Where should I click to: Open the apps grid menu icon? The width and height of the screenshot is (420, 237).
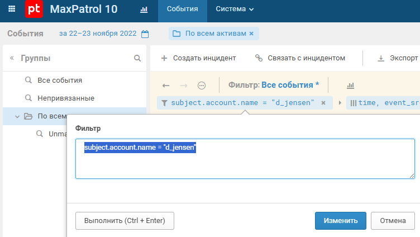click(x=12, y=10)
